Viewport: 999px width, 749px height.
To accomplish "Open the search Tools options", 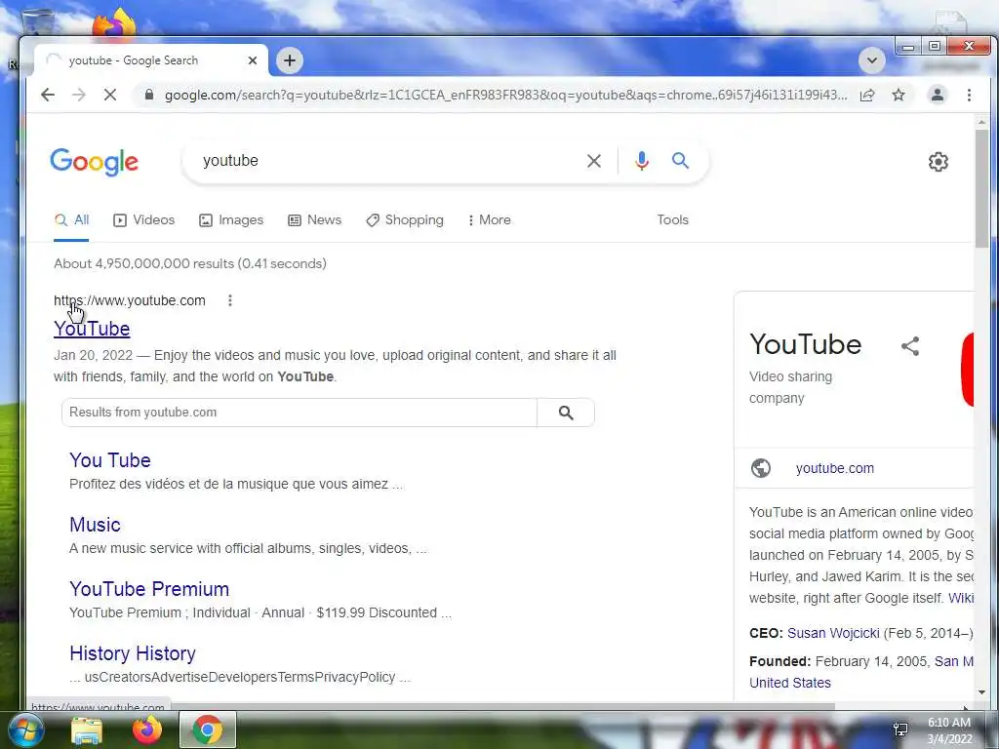I will click(x=673, y=219).
